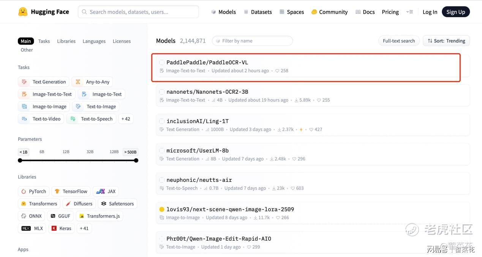Click the Text Generation task icon
The height and width of the screenshot is (257, 482).
(x=24, y=82)
